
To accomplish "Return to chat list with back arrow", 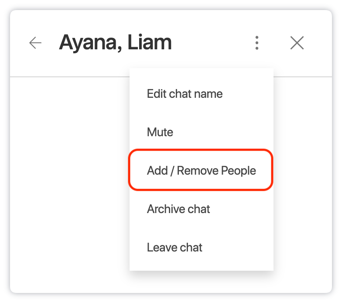I will click(x=35, y=43).
